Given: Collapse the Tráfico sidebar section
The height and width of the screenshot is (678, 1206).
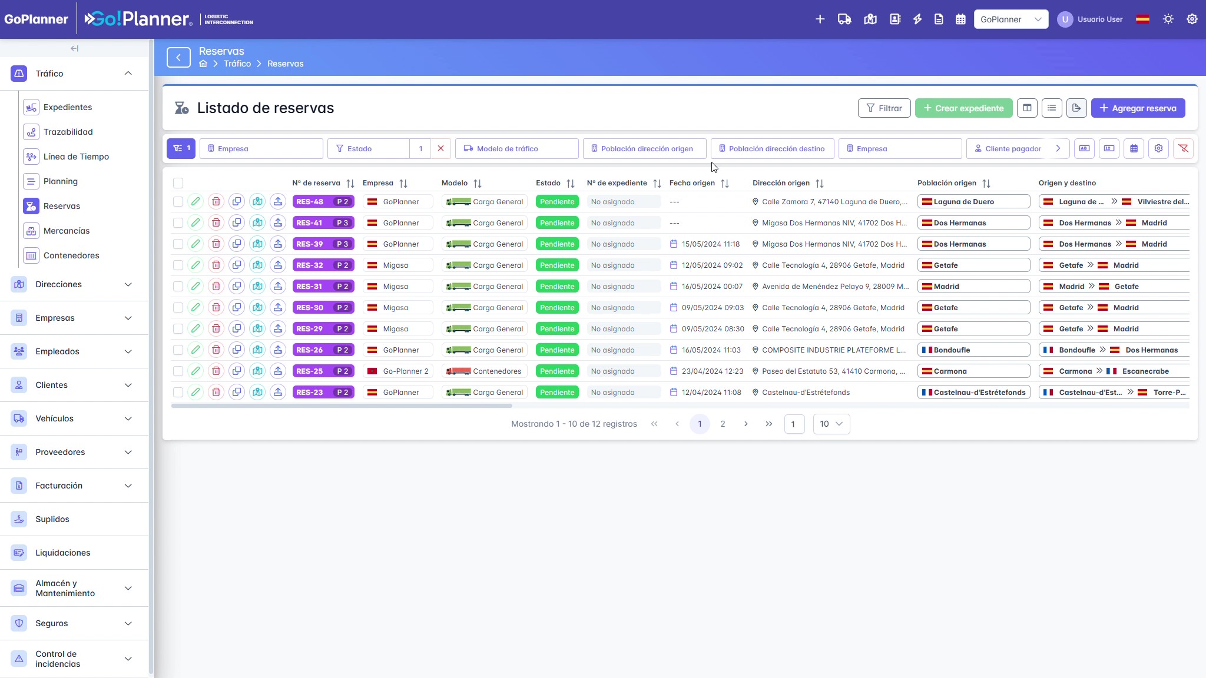Looking at the screenshot, I should 74,74.
